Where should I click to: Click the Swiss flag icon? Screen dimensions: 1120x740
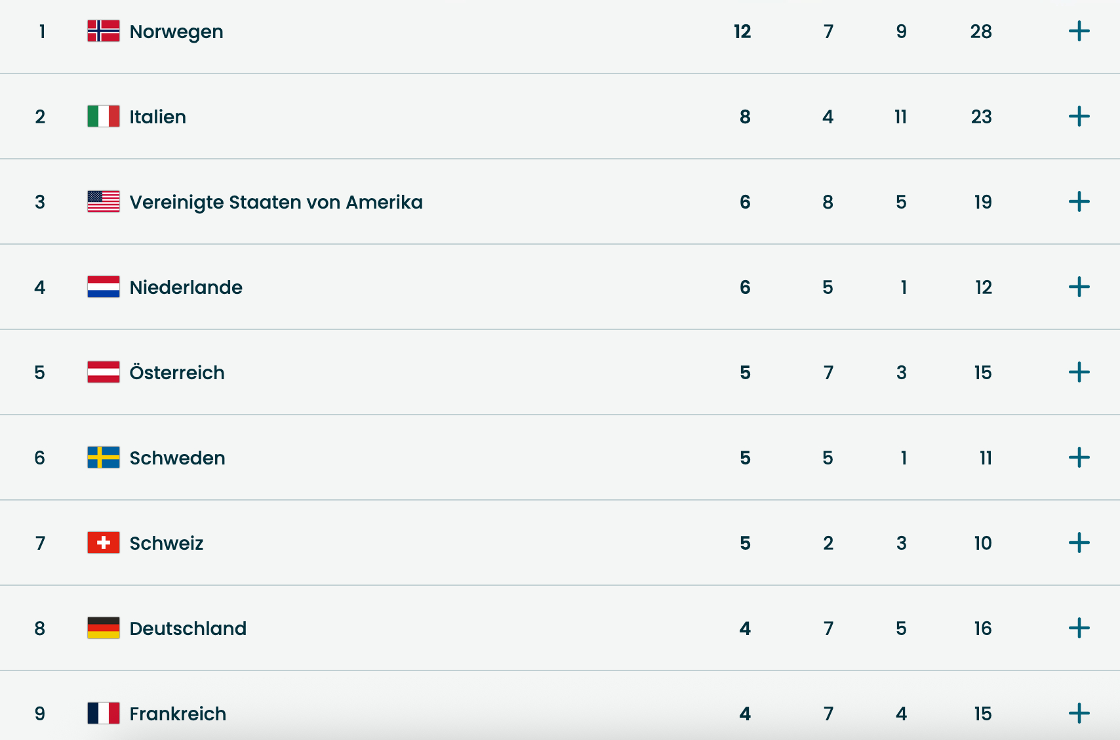(x=104, y=543)
